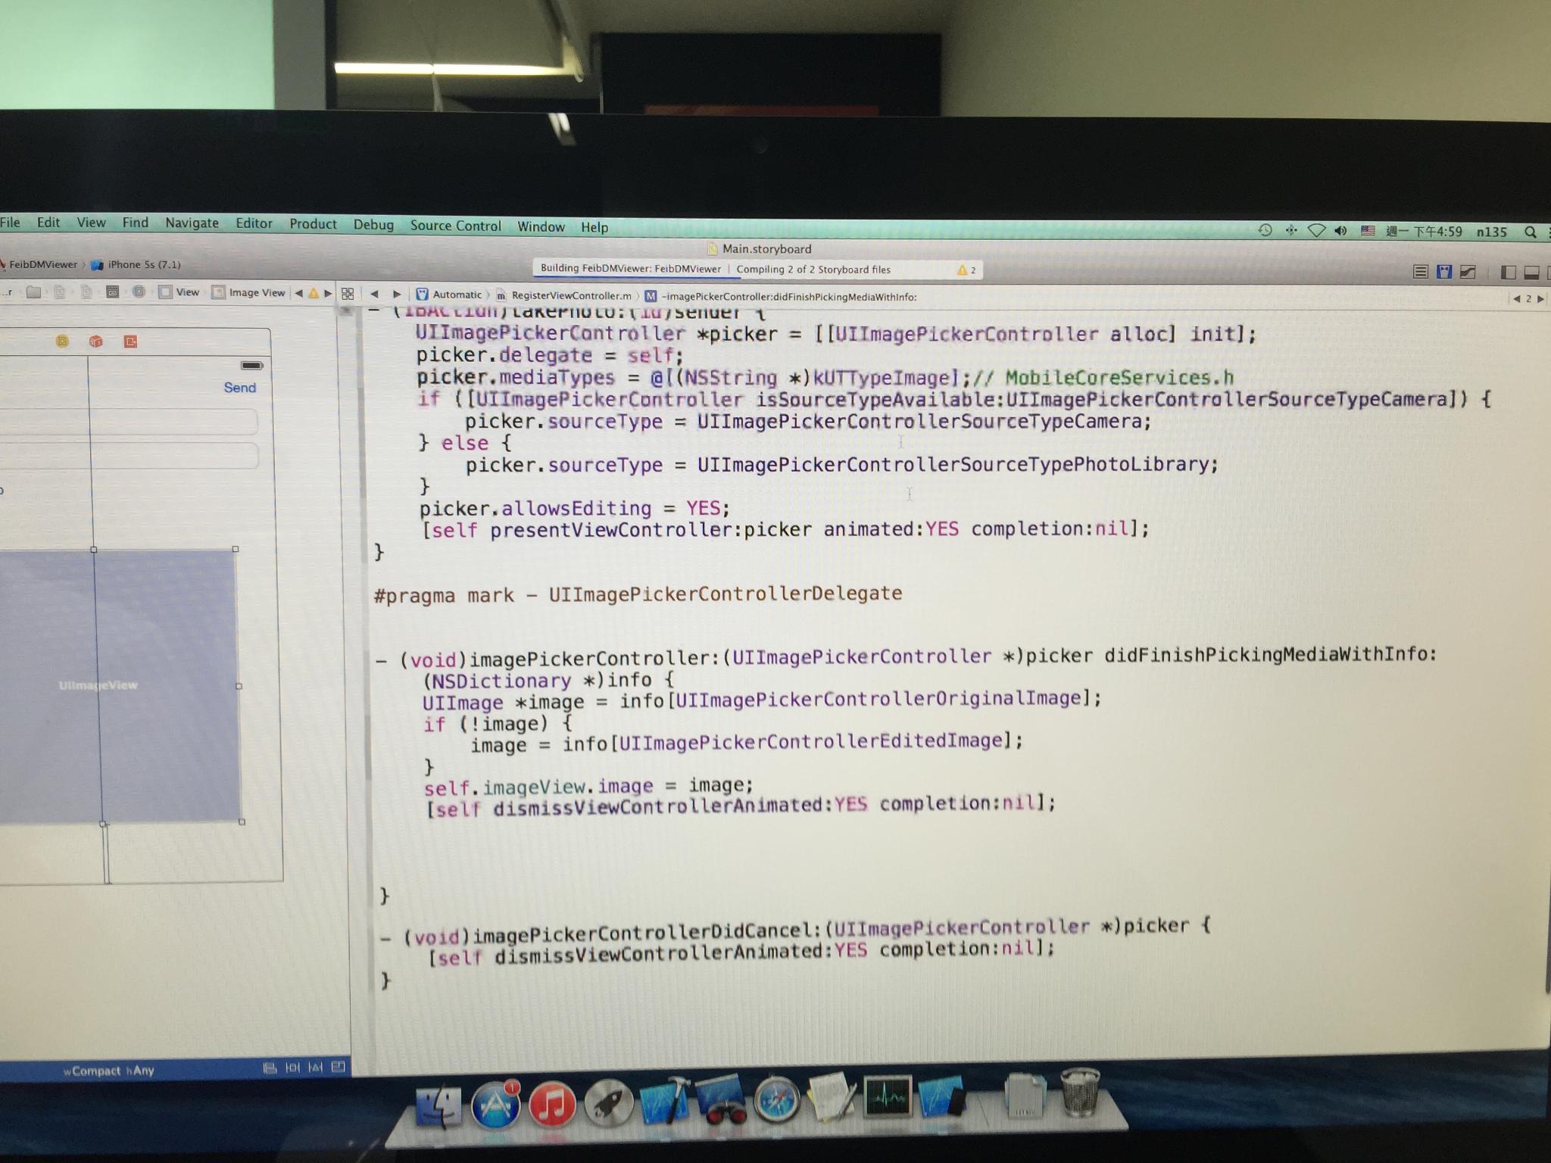This screenshot has width=1551, height=1163.
Task: Jump to previous issue in storyboard bar
Action: click(298, 293)
